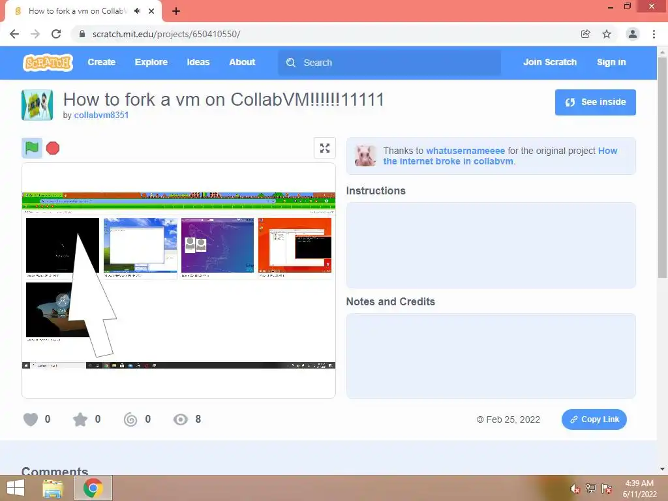Click the project title heading
Screen dimensions: 668x501
click(x=224, y=100)
